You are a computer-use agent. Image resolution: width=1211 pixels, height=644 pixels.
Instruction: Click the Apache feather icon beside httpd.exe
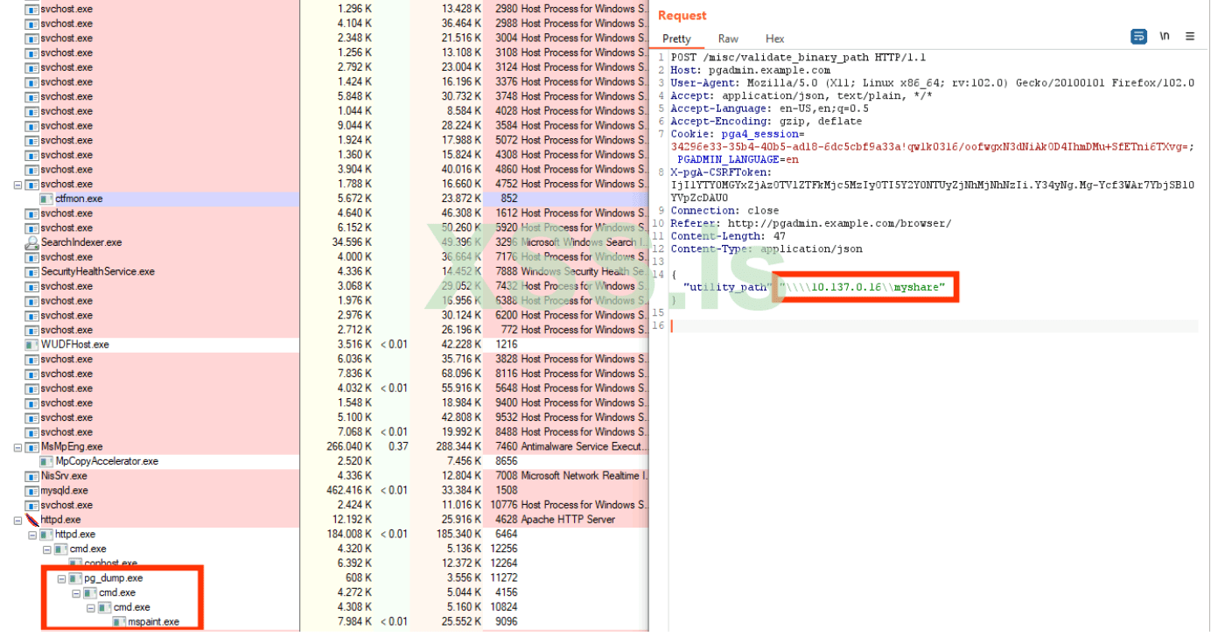(x=33, y=520)
